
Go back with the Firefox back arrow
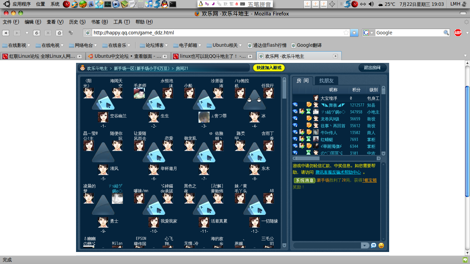6,33
